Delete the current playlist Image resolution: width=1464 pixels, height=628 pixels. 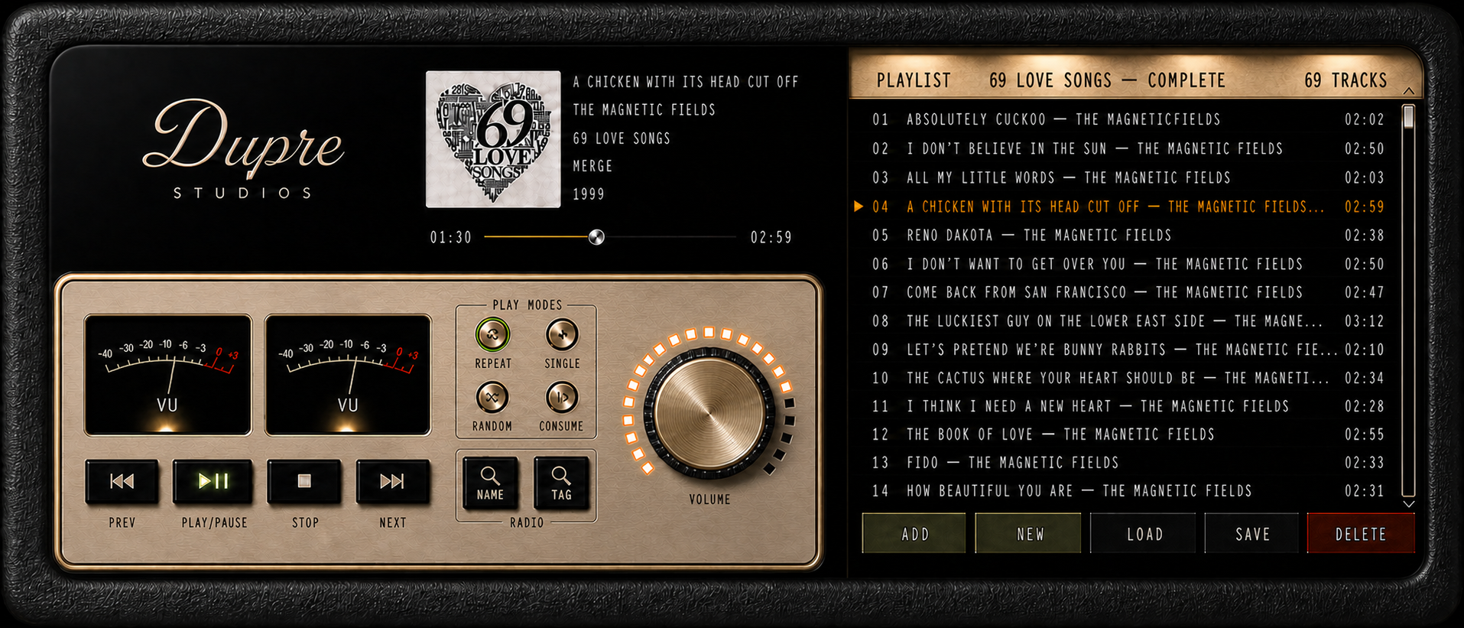coord(1361,534)
